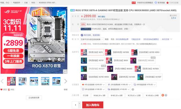Open the 2年全保换新 ¥186.00 dropdown
The width and height of the screenshot is (181, 109).
pos(93,89)
